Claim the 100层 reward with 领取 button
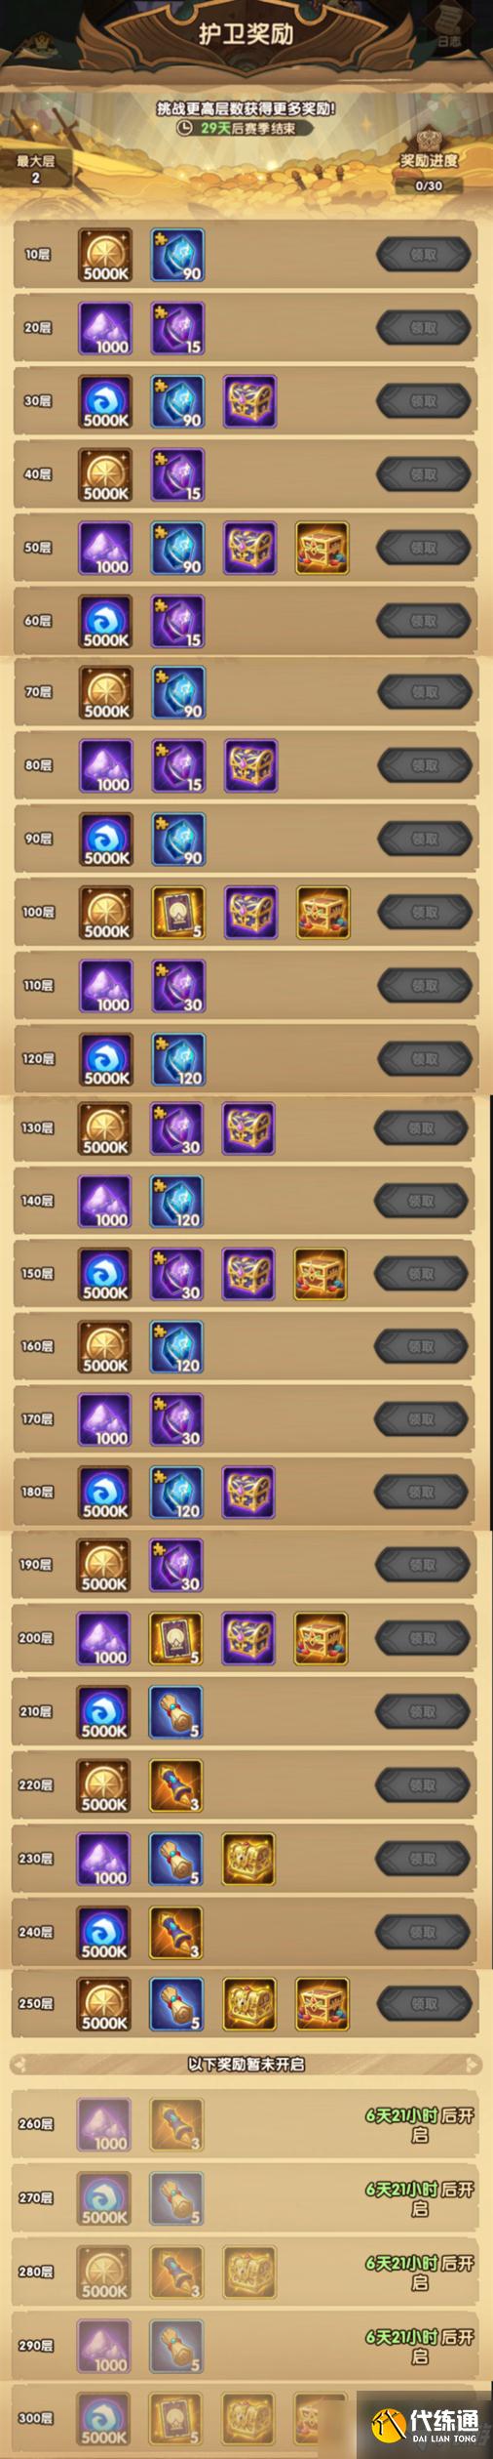The width and height of the screenshot is (493, 2459). (425, 913)
